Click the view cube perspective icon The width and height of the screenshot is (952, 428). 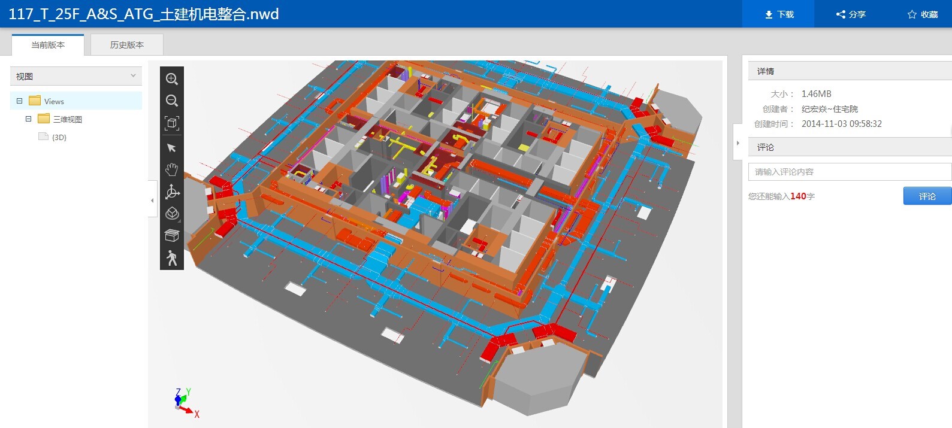(x=172, y=214)
